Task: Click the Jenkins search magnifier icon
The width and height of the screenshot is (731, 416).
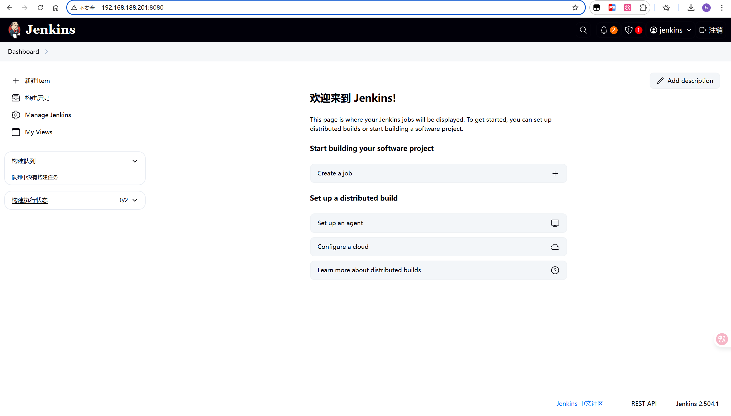Action: click(x=583, y=30)
